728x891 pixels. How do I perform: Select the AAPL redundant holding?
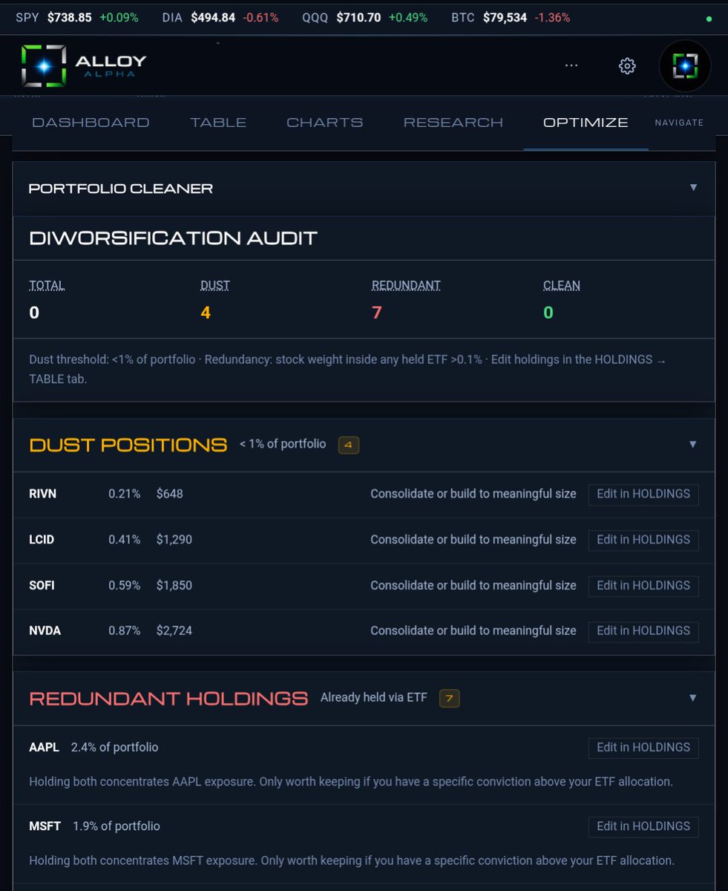364,765
